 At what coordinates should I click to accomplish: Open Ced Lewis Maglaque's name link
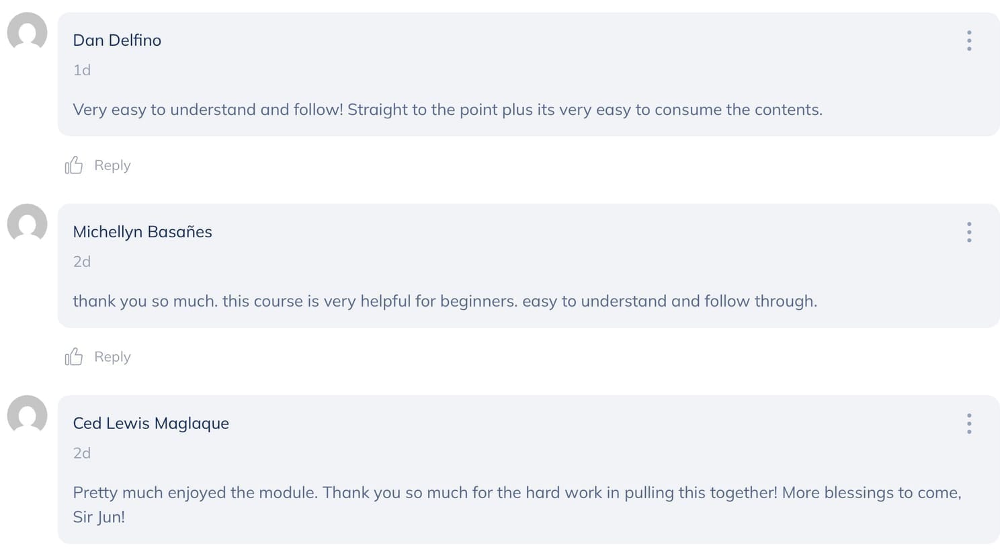point(151,424)
